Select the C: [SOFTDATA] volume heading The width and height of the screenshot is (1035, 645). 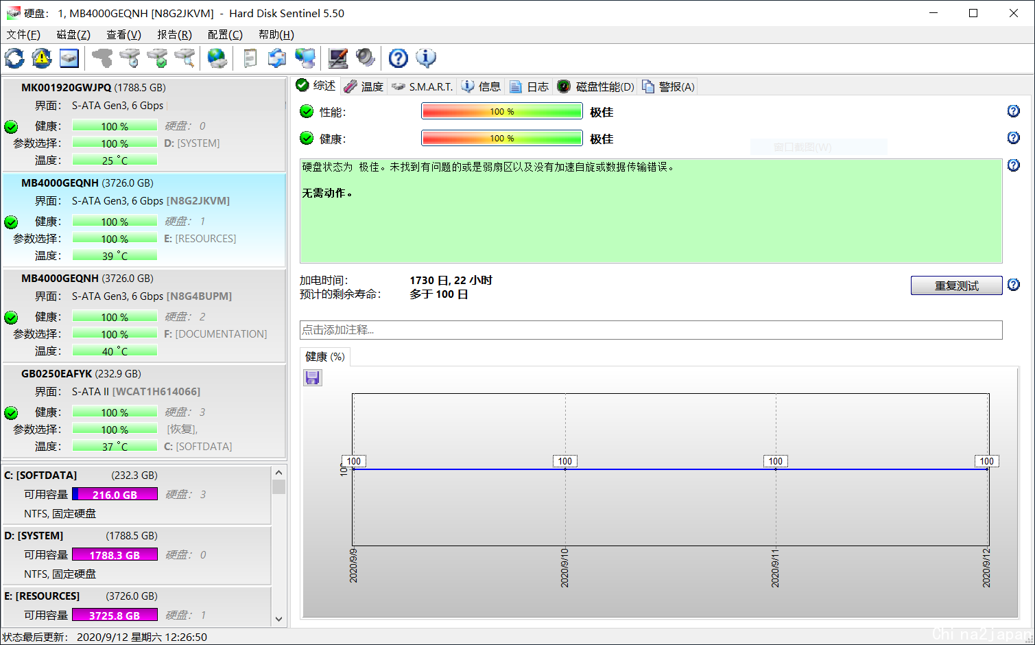pyautogui.click(x=40, y=475)
